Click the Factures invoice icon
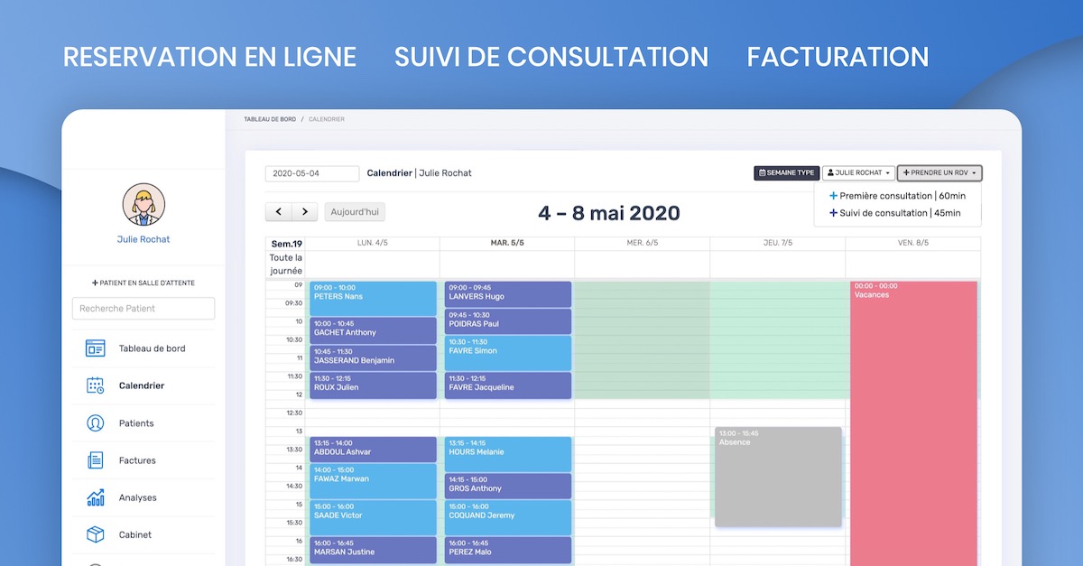 click(x=95, y=460)
